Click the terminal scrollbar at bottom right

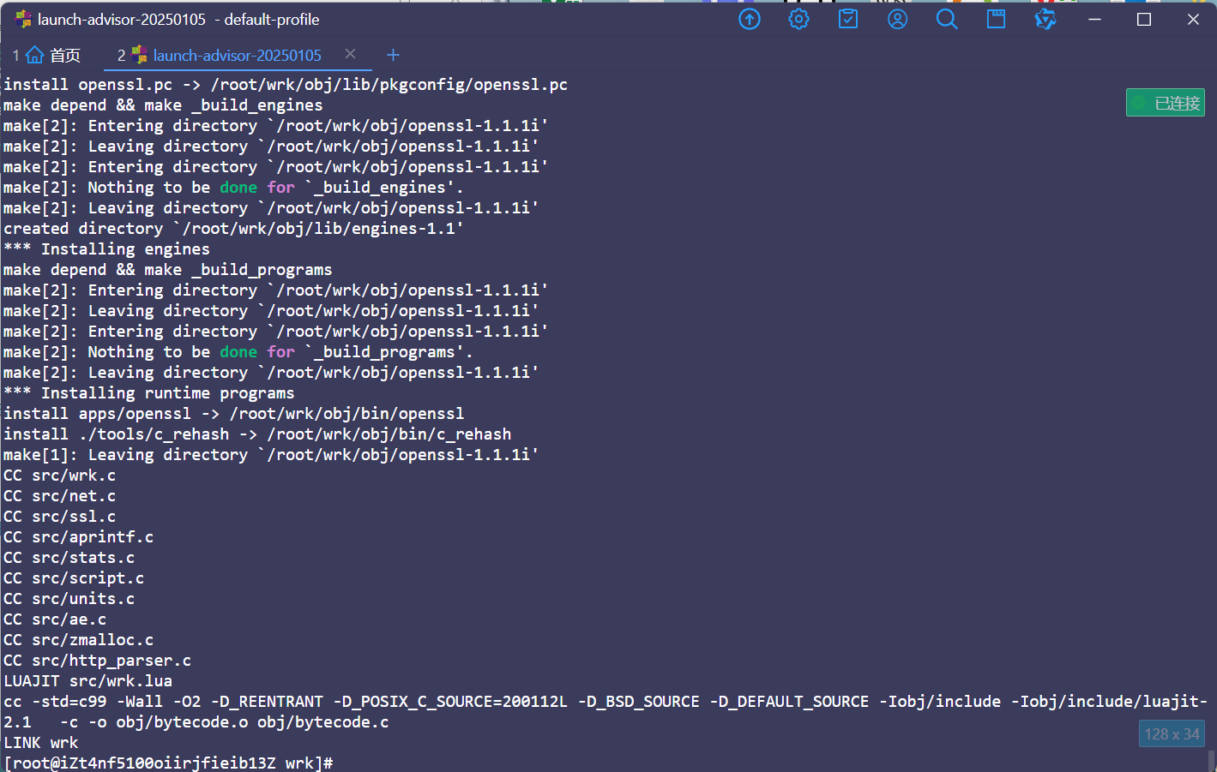point(1211,761)
